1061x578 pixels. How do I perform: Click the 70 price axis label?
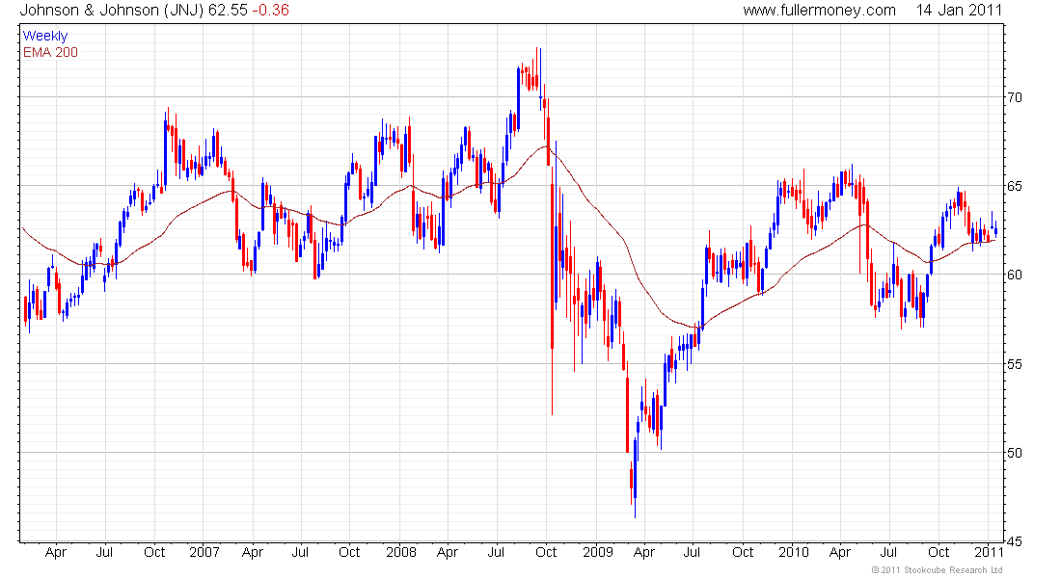point(1015,97)
